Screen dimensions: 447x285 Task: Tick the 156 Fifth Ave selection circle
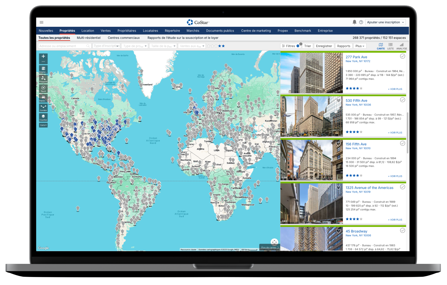(x=403, y=143)
